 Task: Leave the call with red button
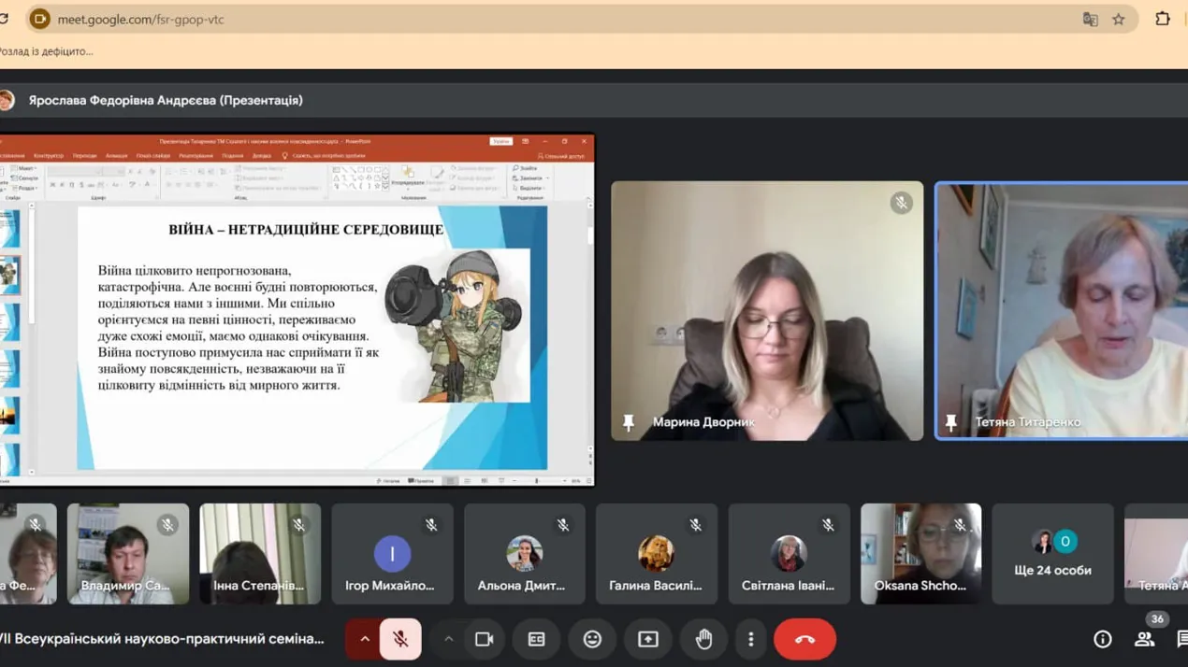804,639
